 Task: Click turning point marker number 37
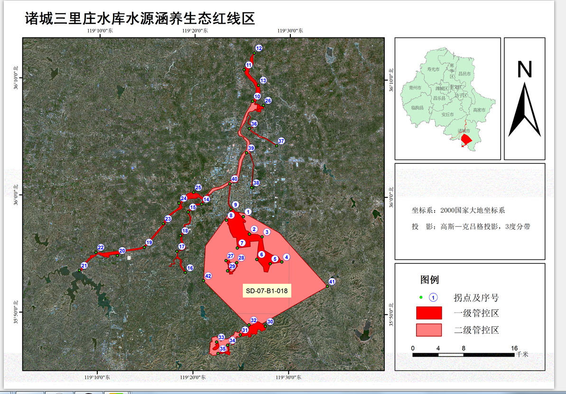[x=281, y=141]
